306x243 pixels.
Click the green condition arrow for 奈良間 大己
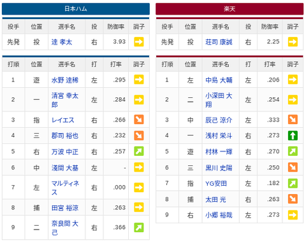click(x=139, y=228)
